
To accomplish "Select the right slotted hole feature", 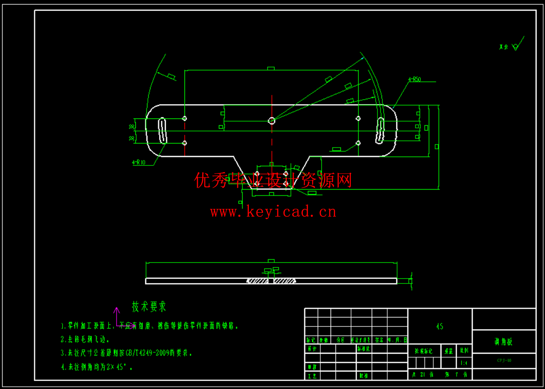I will click(x=381, y=130).
